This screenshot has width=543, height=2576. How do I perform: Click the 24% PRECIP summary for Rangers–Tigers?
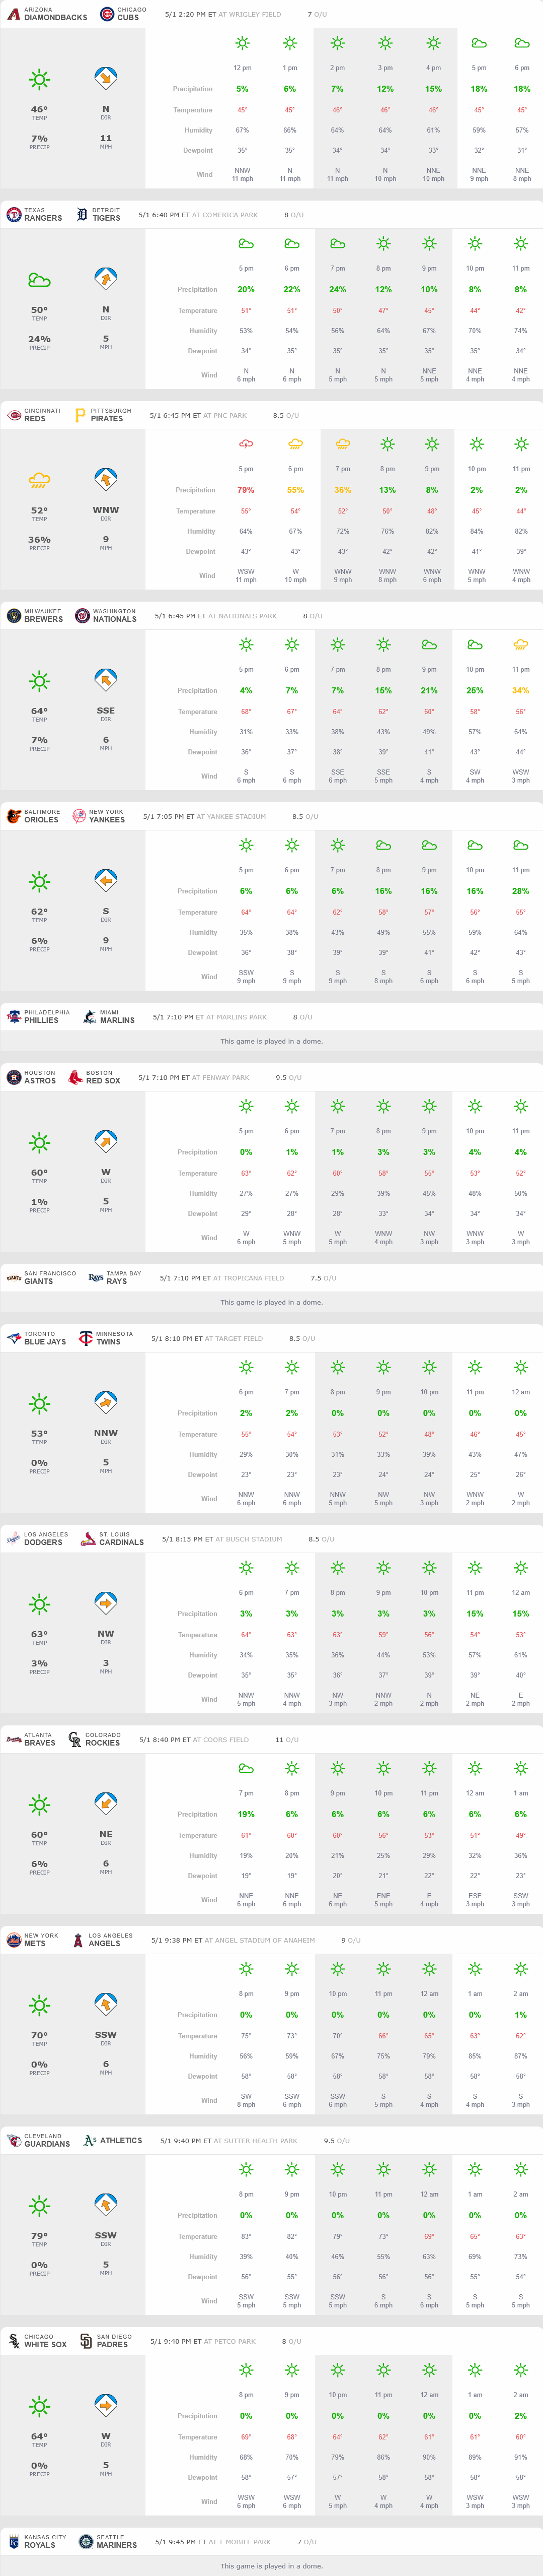[x=39, y=342]
